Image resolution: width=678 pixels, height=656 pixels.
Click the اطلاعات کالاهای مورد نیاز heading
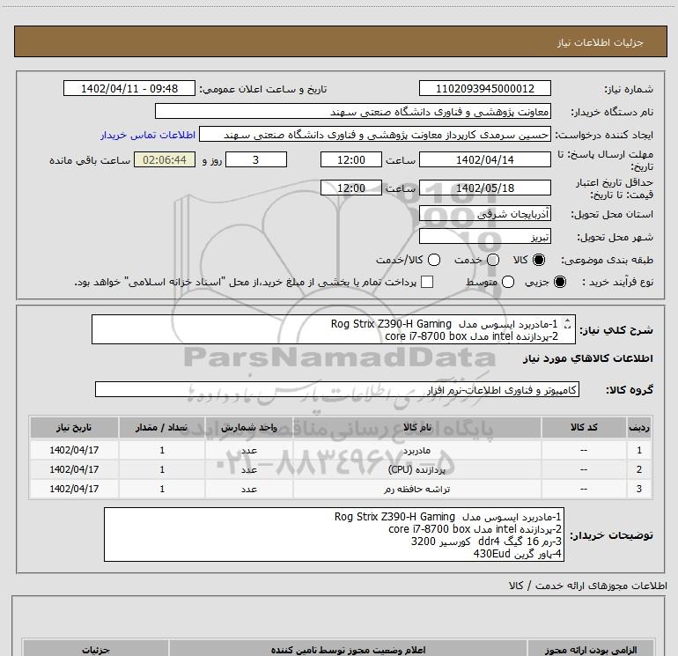coord(587,359)
